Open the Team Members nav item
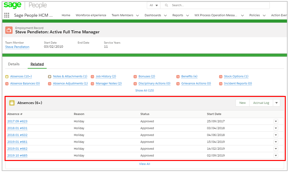290x173 pixels. [x=122, y=15]
